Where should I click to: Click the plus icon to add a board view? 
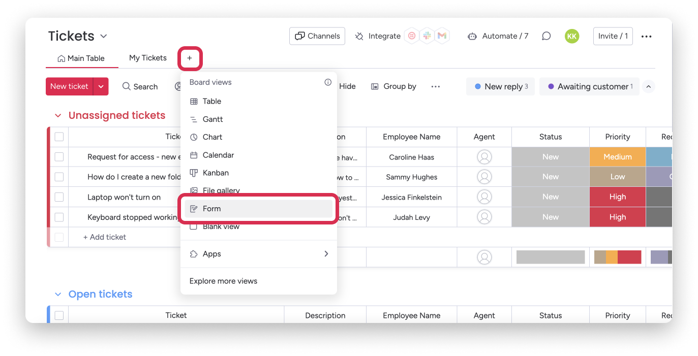pos(190,58)
